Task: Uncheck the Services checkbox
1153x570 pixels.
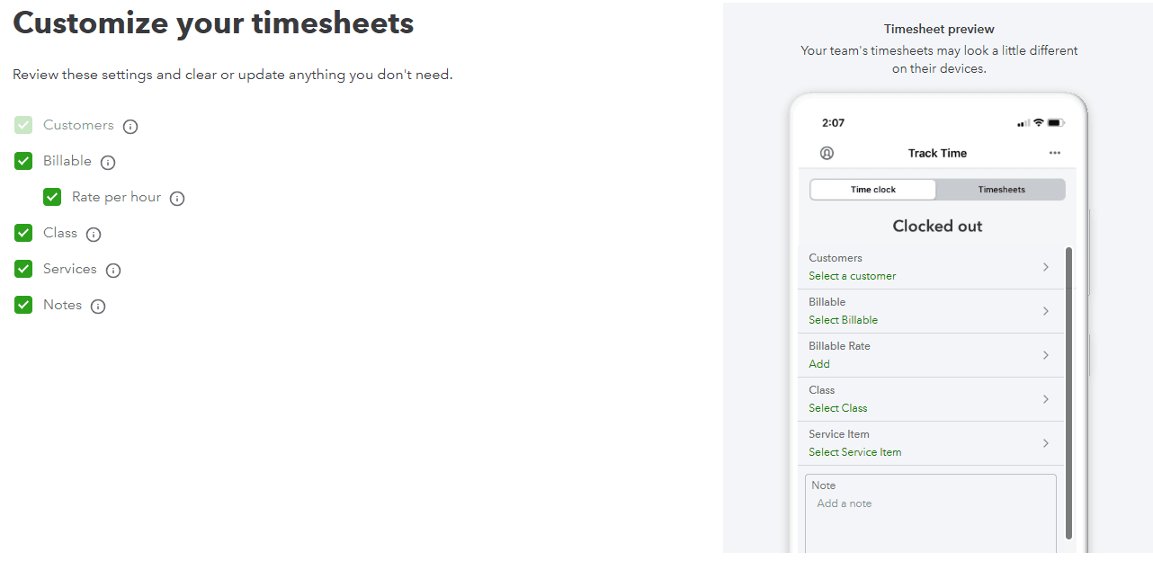Action: click(23, 269)
